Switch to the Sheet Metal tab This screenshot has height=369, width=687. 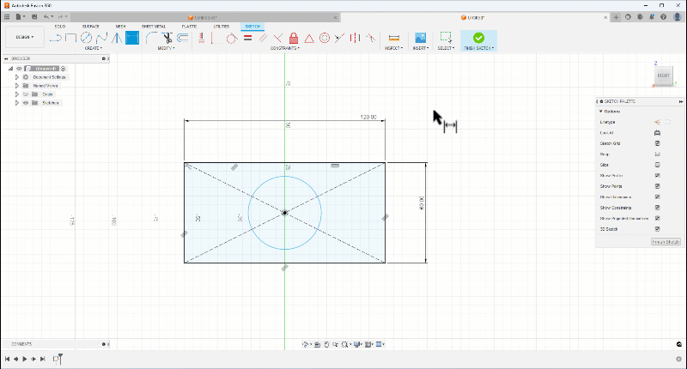point(153,27)
